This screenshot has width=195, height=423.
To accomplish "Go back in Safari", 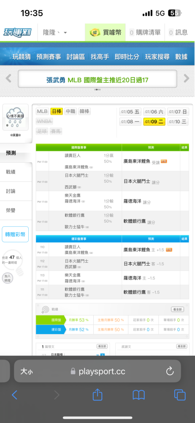I will [14, 395].
